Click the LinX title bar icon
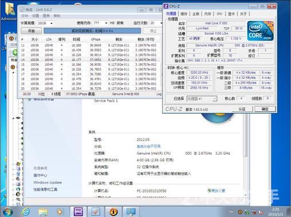Viewport: 291px width, 217px height. [x=22, y=10]
